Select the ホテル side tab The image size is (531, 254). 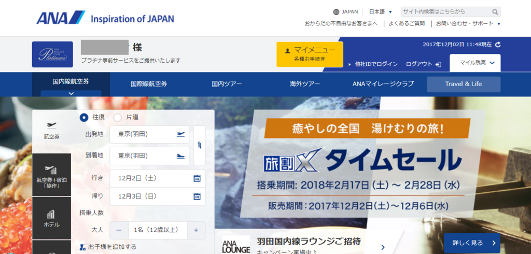click(x=52, y=218)
